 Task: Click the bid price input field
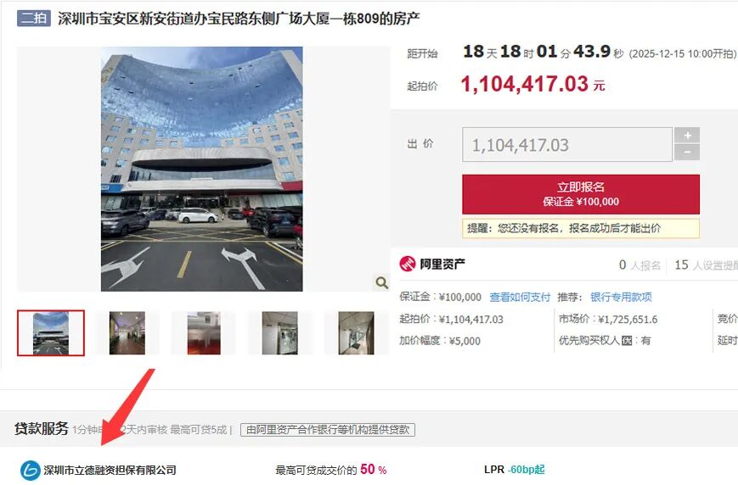[567, 145]
